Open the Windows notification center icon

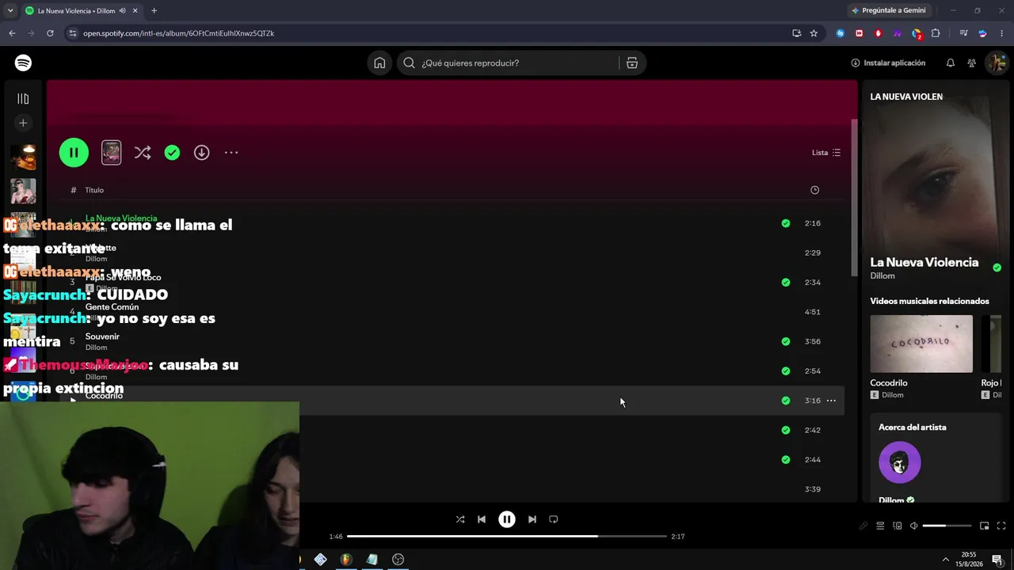click(x=997, y=560)
